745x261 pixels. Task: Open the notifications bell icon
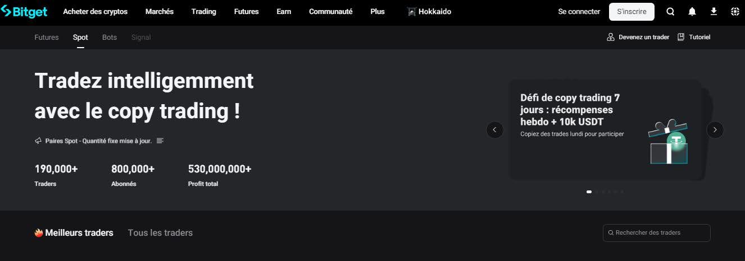pyautogui.click(x=692, y=12)
